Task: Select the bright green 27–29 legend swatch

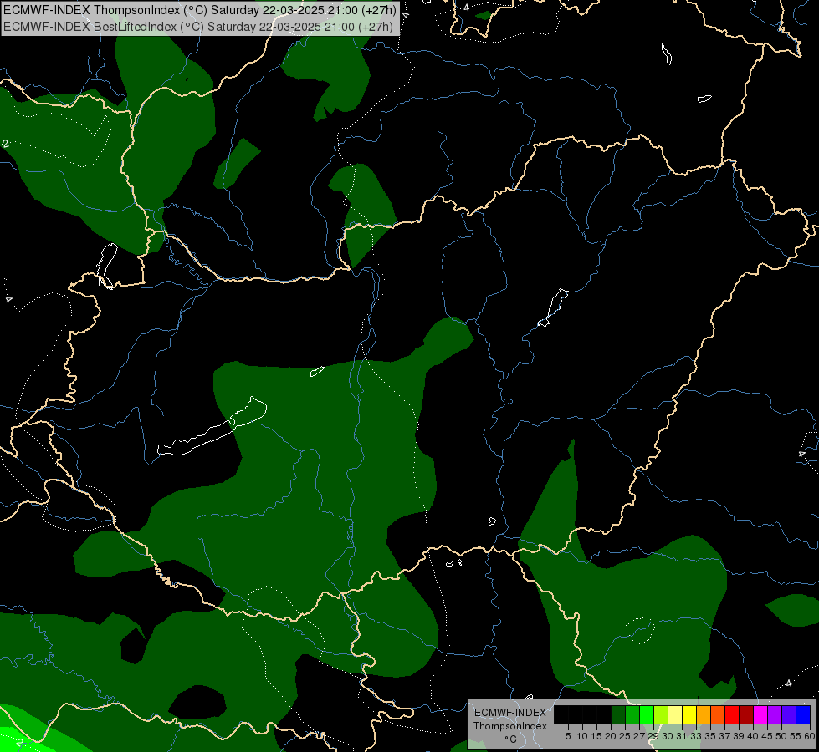Action: [647, 714]
